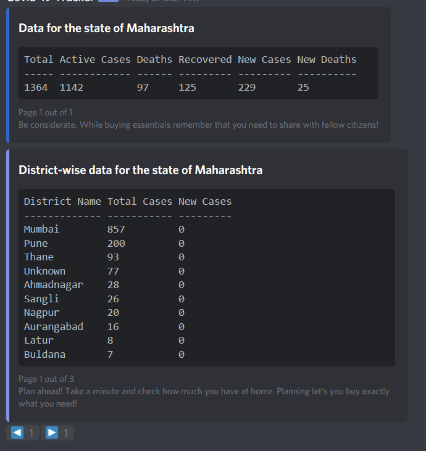426x451 pixels.
Task: Click the 'District Name' column header
Action: point(62,201)
